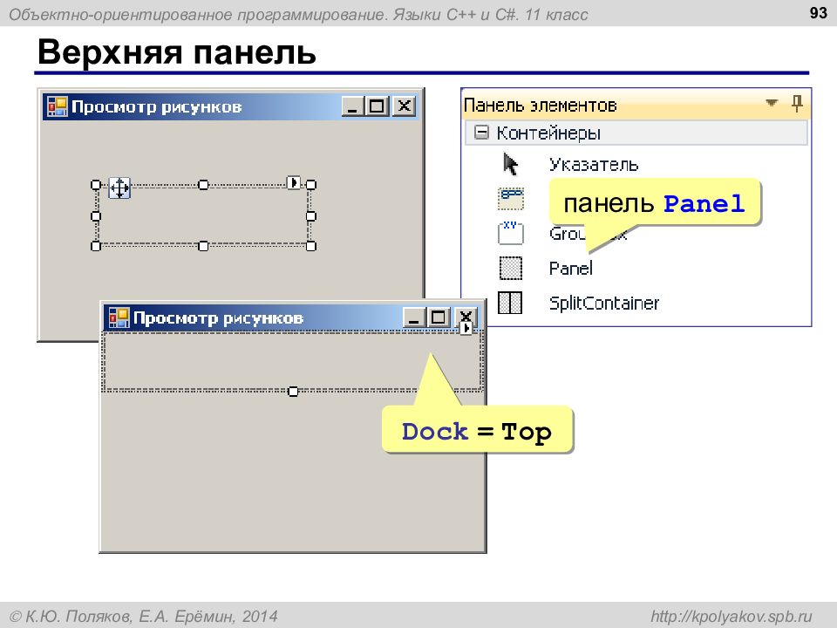
Task: Click form icon in back Просмотр рисунков window
Action: pos(58,106)
